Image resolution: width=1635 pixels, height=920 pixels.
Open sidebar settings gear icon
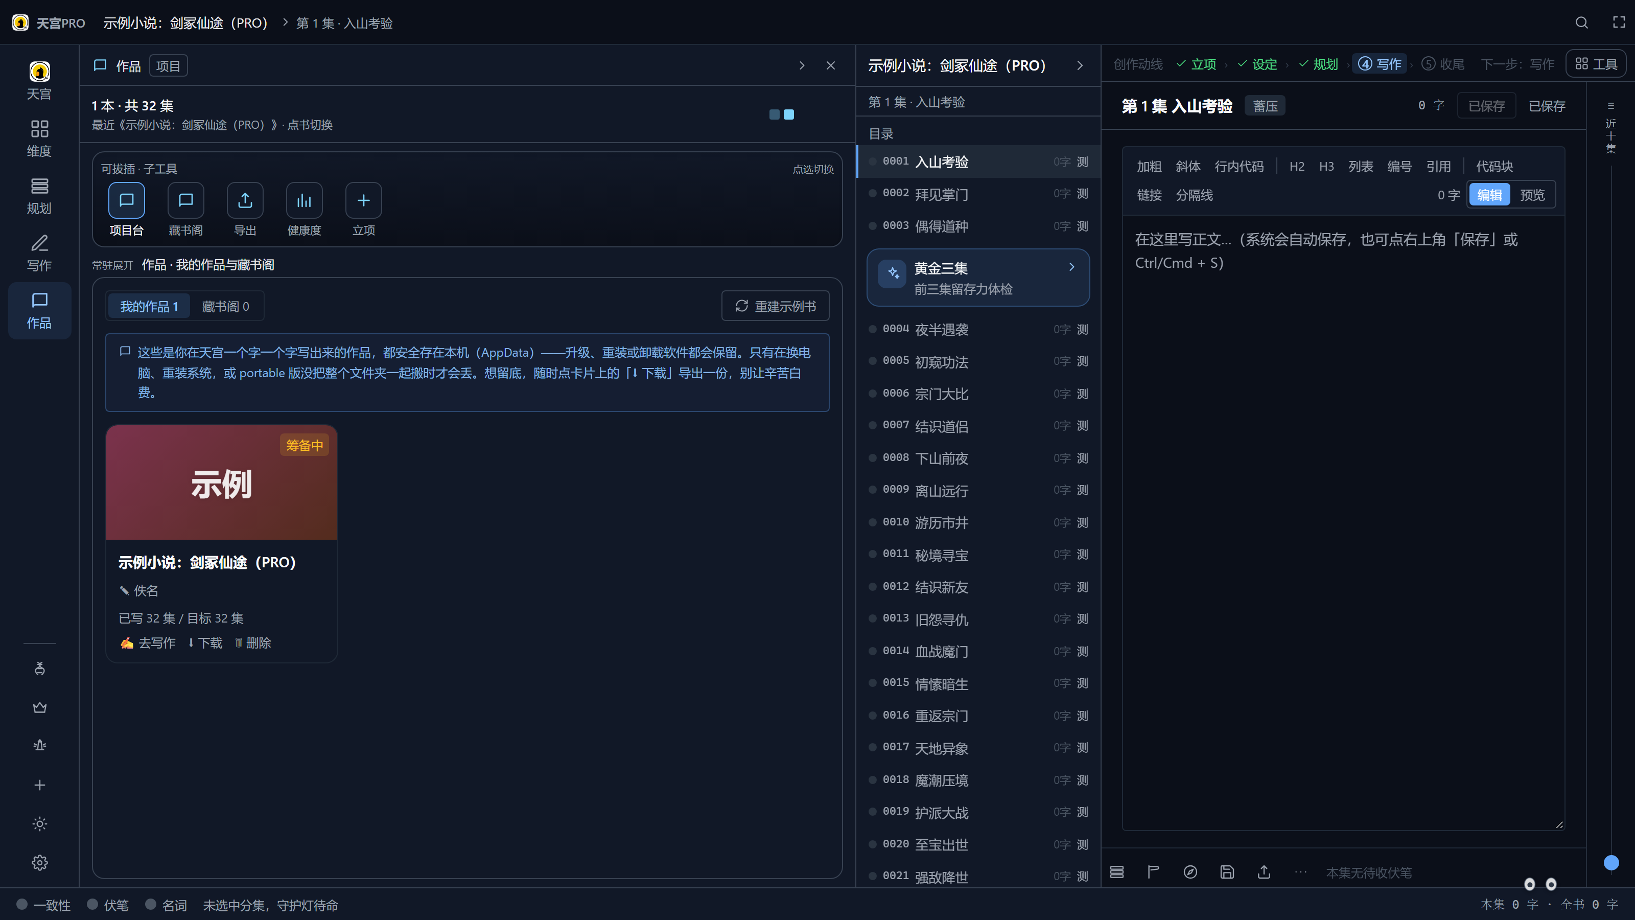click(39, 862)
